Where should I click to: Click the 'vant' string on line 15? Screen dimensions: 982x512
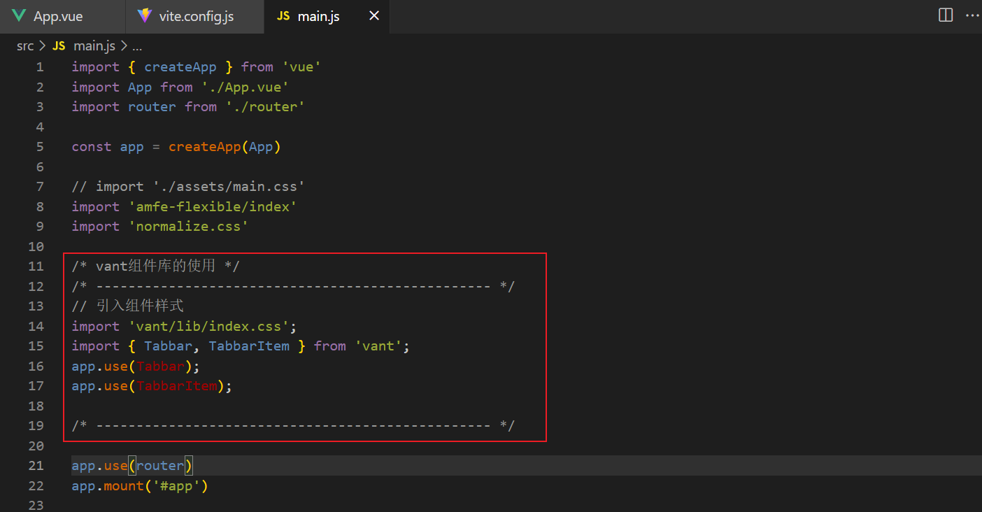coord(378,346)
